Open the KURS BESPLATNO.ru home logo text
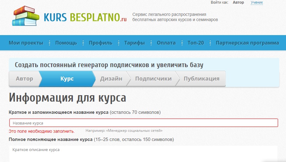The height and width of the screenshot is (162, 286). pos(85,17)
